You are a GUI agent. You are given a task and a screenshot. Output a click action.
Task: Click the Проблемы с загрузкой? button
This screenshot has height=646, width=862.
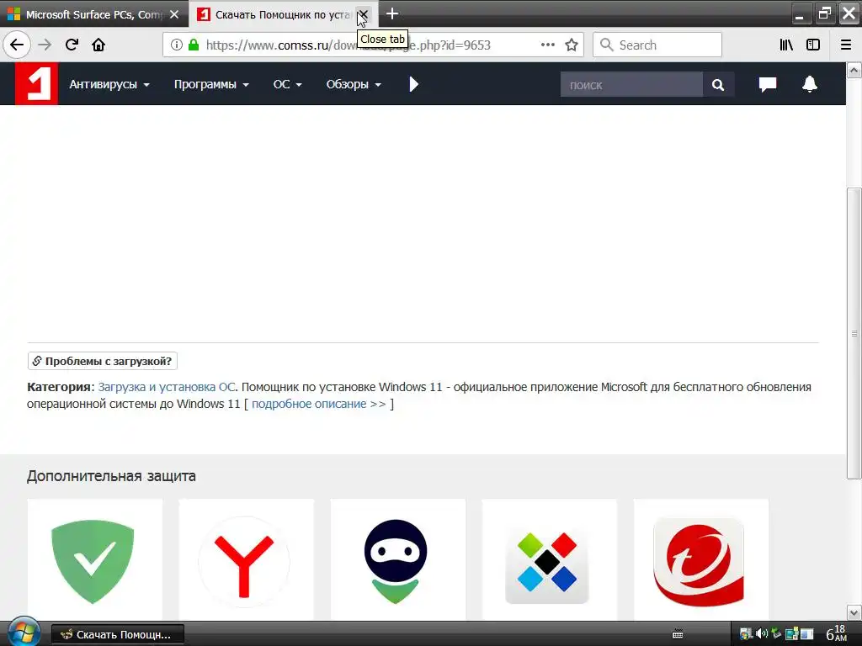coord(102,361)
